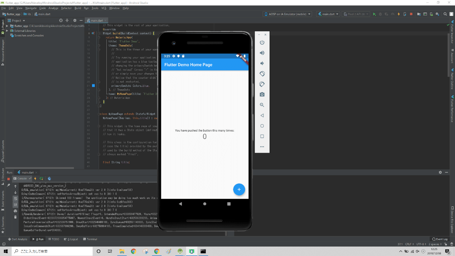Open TODO tool window

click(x=54, y=239)
